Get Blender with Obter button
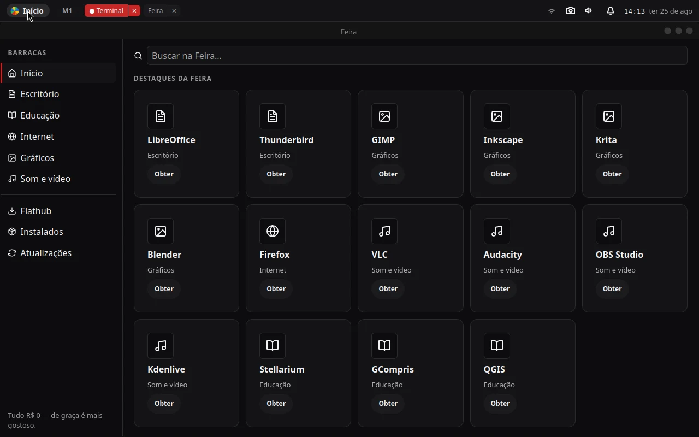The width and height of the screenshot is (699, 437). 164,289
